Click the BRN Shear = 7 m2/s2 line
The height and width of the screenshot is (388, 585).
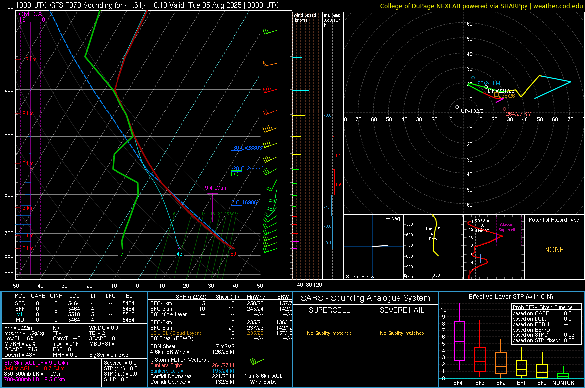point(192,346)
